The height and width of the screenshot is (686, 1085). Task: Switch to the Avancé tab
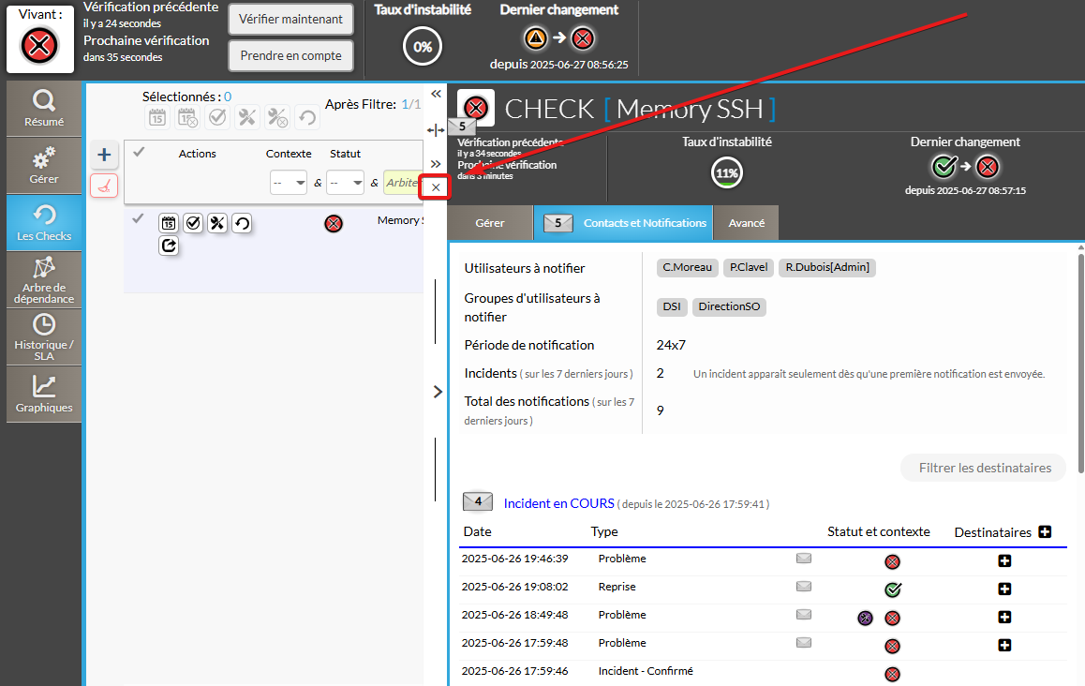tap(746, 223)
